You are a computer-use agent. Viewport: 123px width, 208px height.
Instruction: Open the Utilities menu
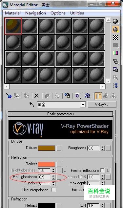77,13
